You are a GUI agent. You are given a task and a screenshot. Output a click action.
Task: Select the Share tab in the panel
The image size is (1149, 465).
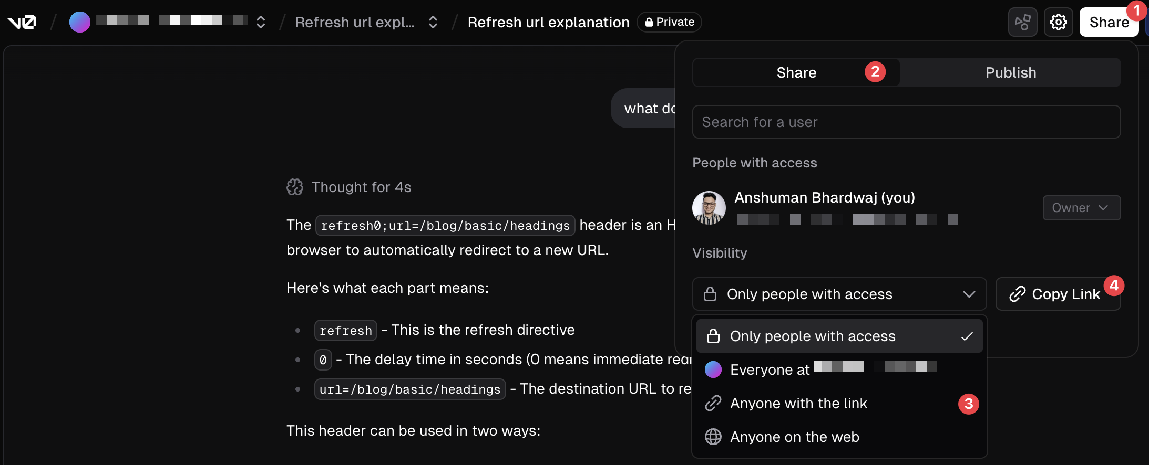(796, 72)
